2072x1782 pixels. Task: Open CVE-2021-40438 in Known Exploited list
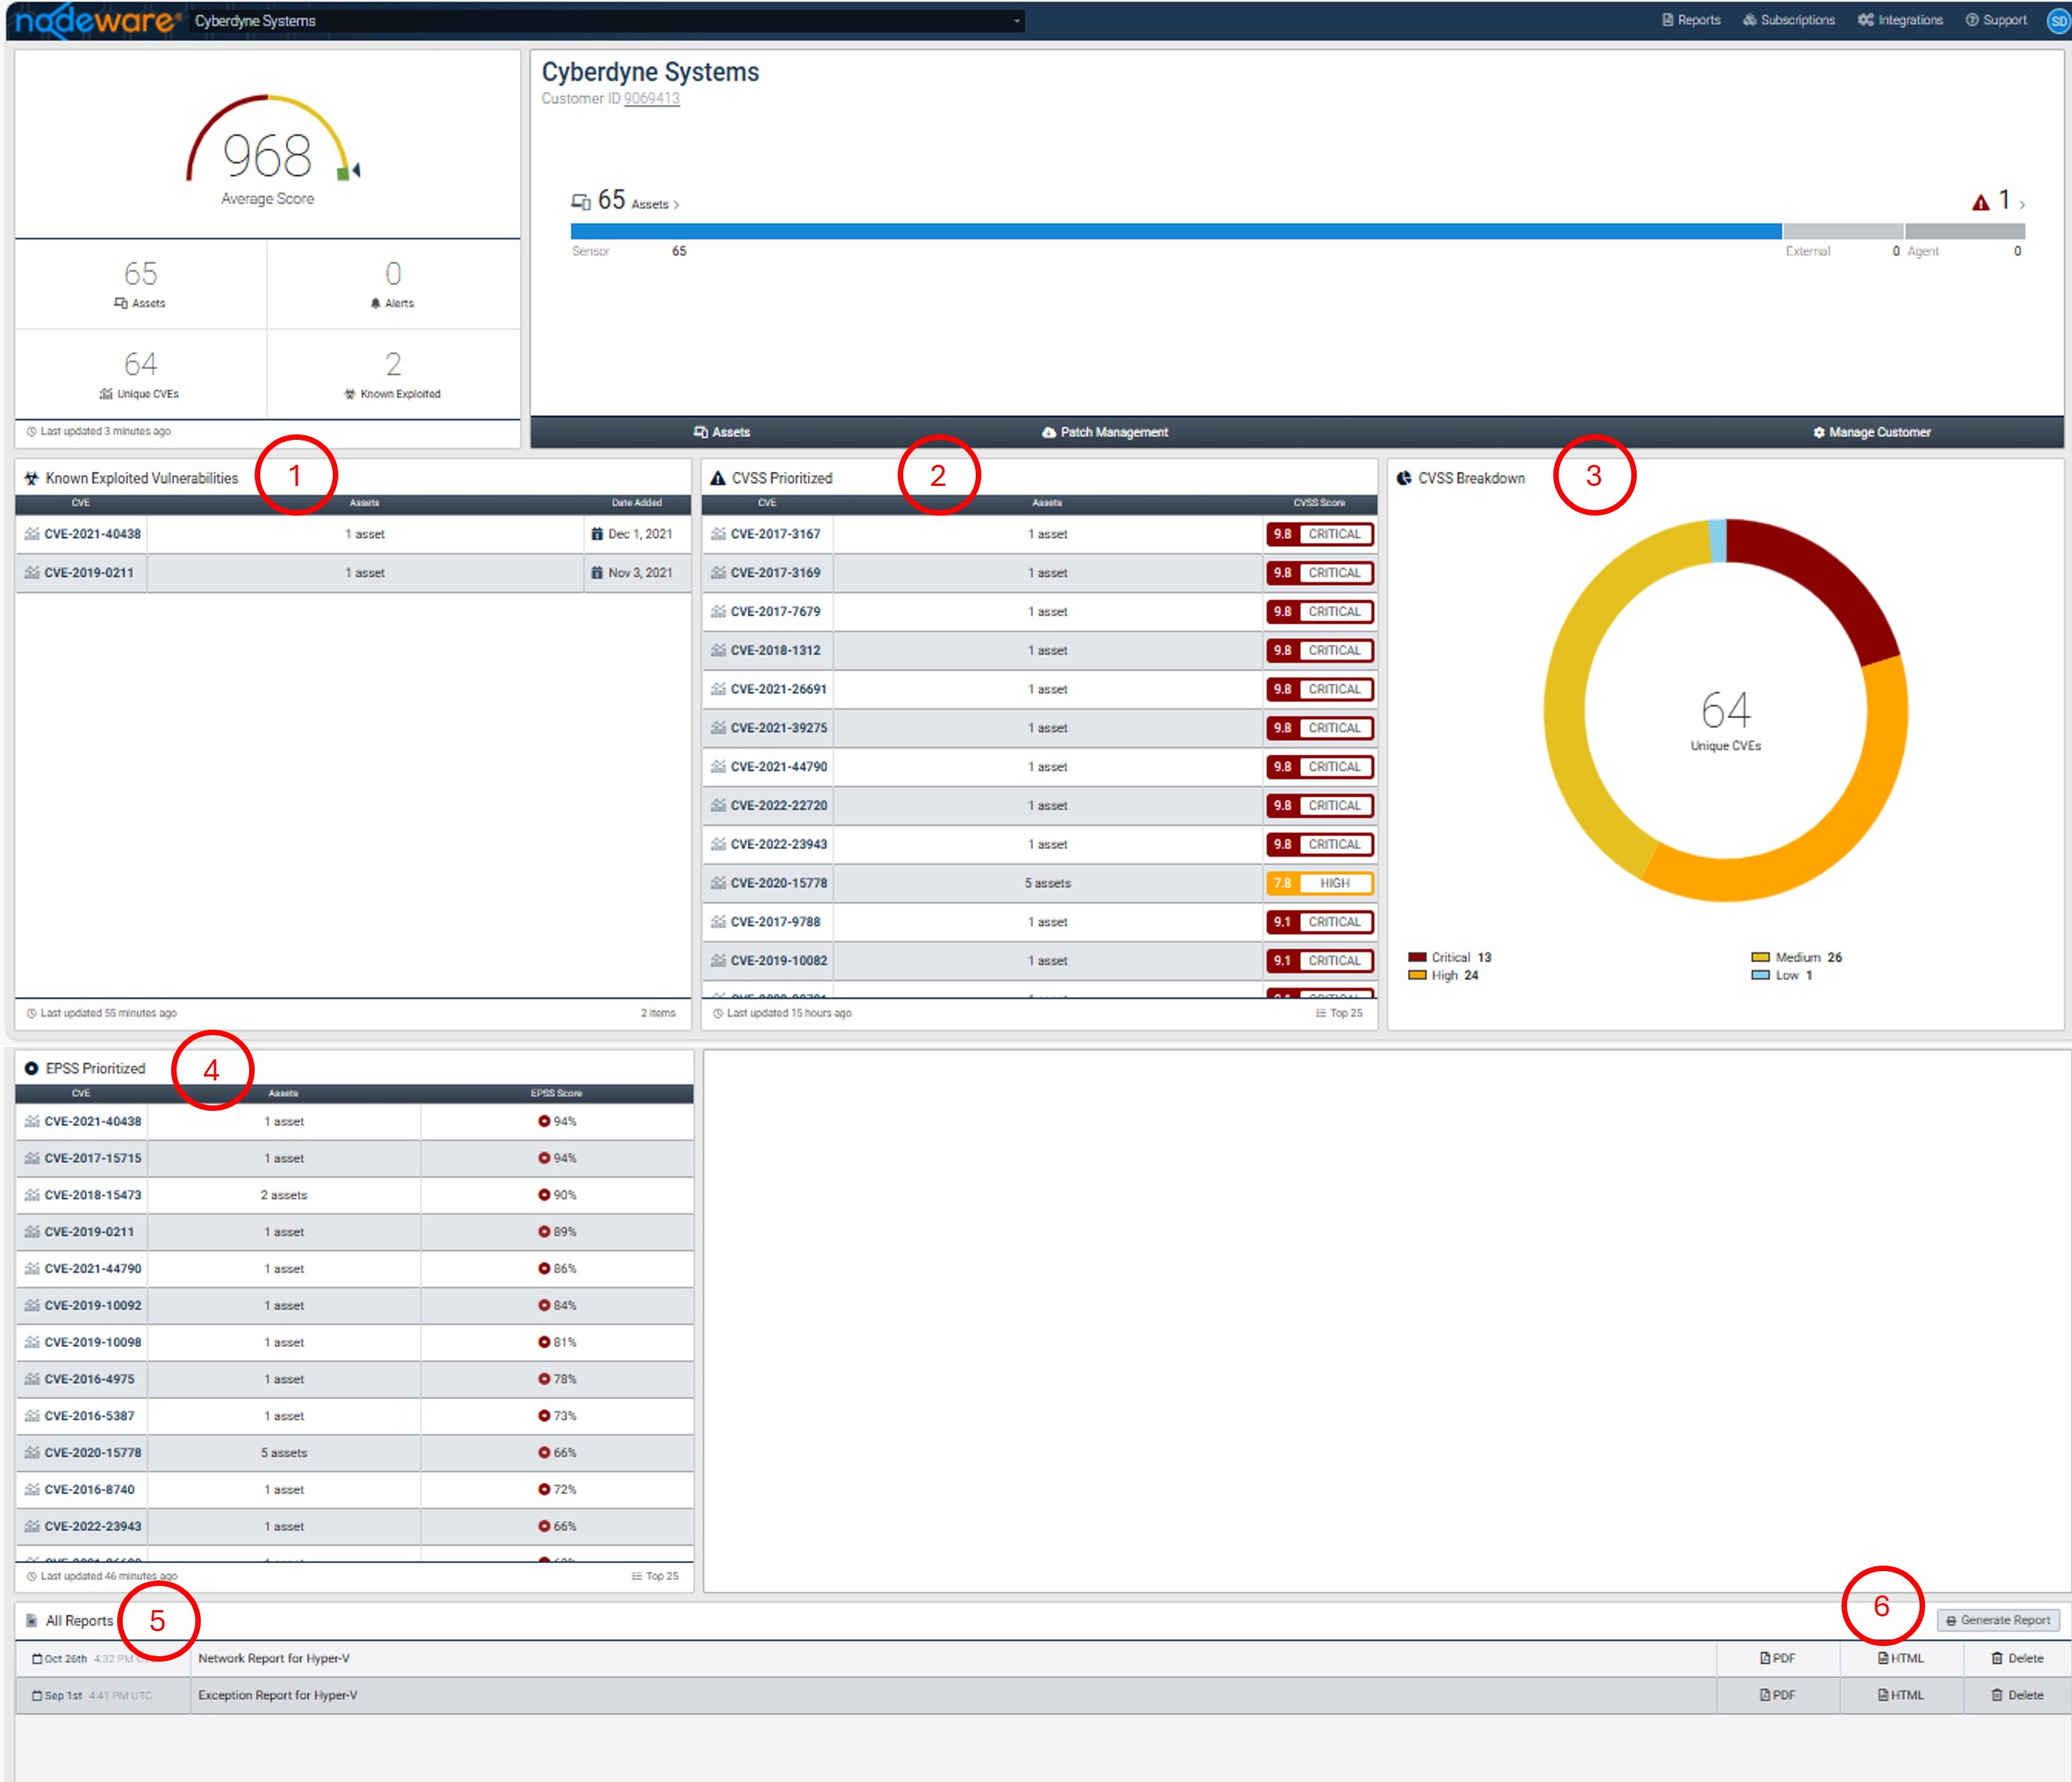[92, 534]
